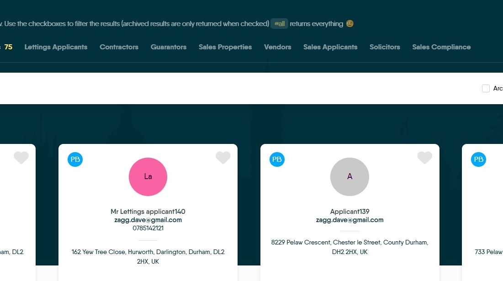This screenshot has height=281, width=503.
Task: Favourite the Mr Lettings applicant140 card heart
Action: coord(223,157)
